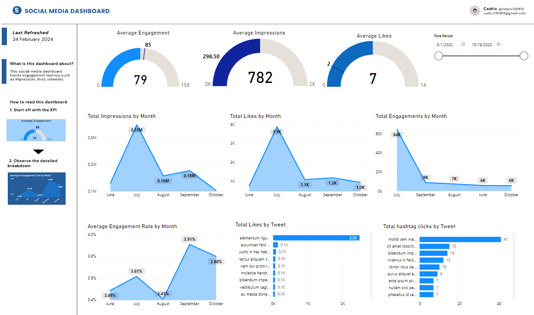Click the engagement rate breakdown thumbnail in the sidebar
Image resolution: width=534 pixels, height=315 pixels.
coord(37,189)
